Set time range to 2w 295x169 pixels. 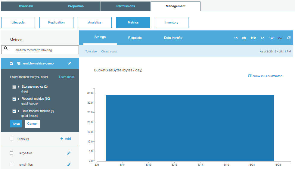280,38
